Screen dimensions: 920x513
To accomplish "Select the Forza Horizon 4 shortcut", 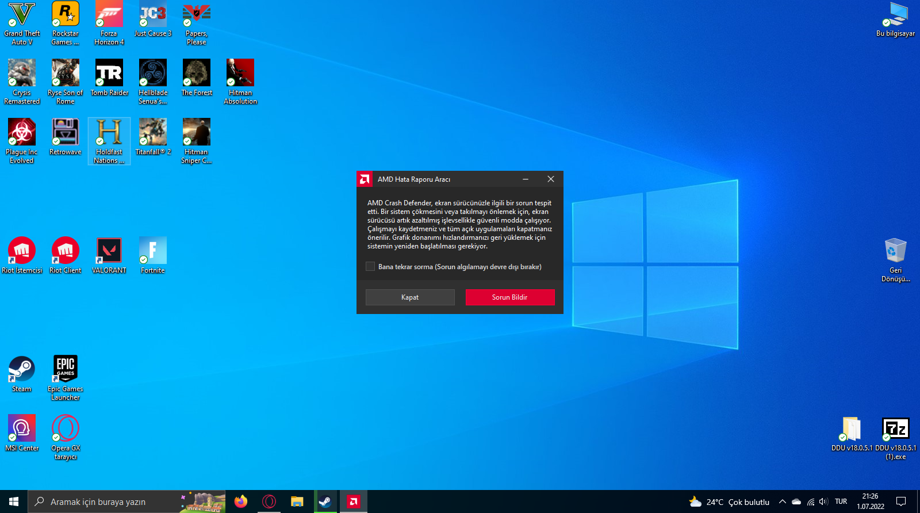I will (x=109, y=23).
